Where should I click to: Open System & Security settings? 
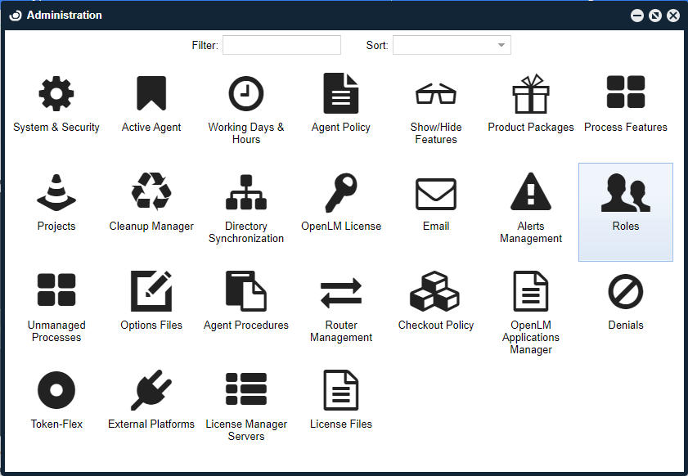(56, 94)
